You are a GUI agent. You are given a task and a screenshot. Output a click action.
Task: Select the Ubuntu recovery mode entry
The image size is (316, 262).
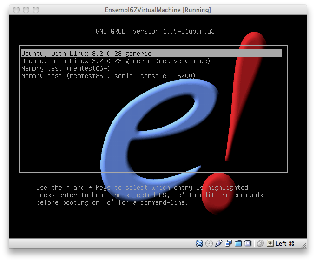116,61
